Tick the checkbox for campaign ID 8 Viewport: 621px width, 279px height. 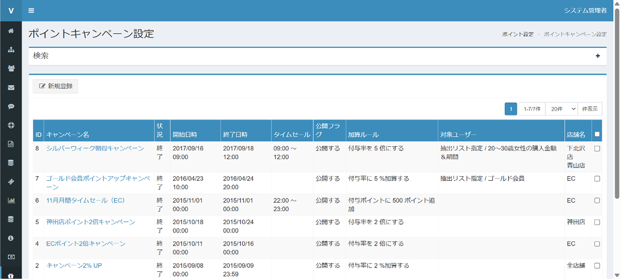click(x=597, y=149)
